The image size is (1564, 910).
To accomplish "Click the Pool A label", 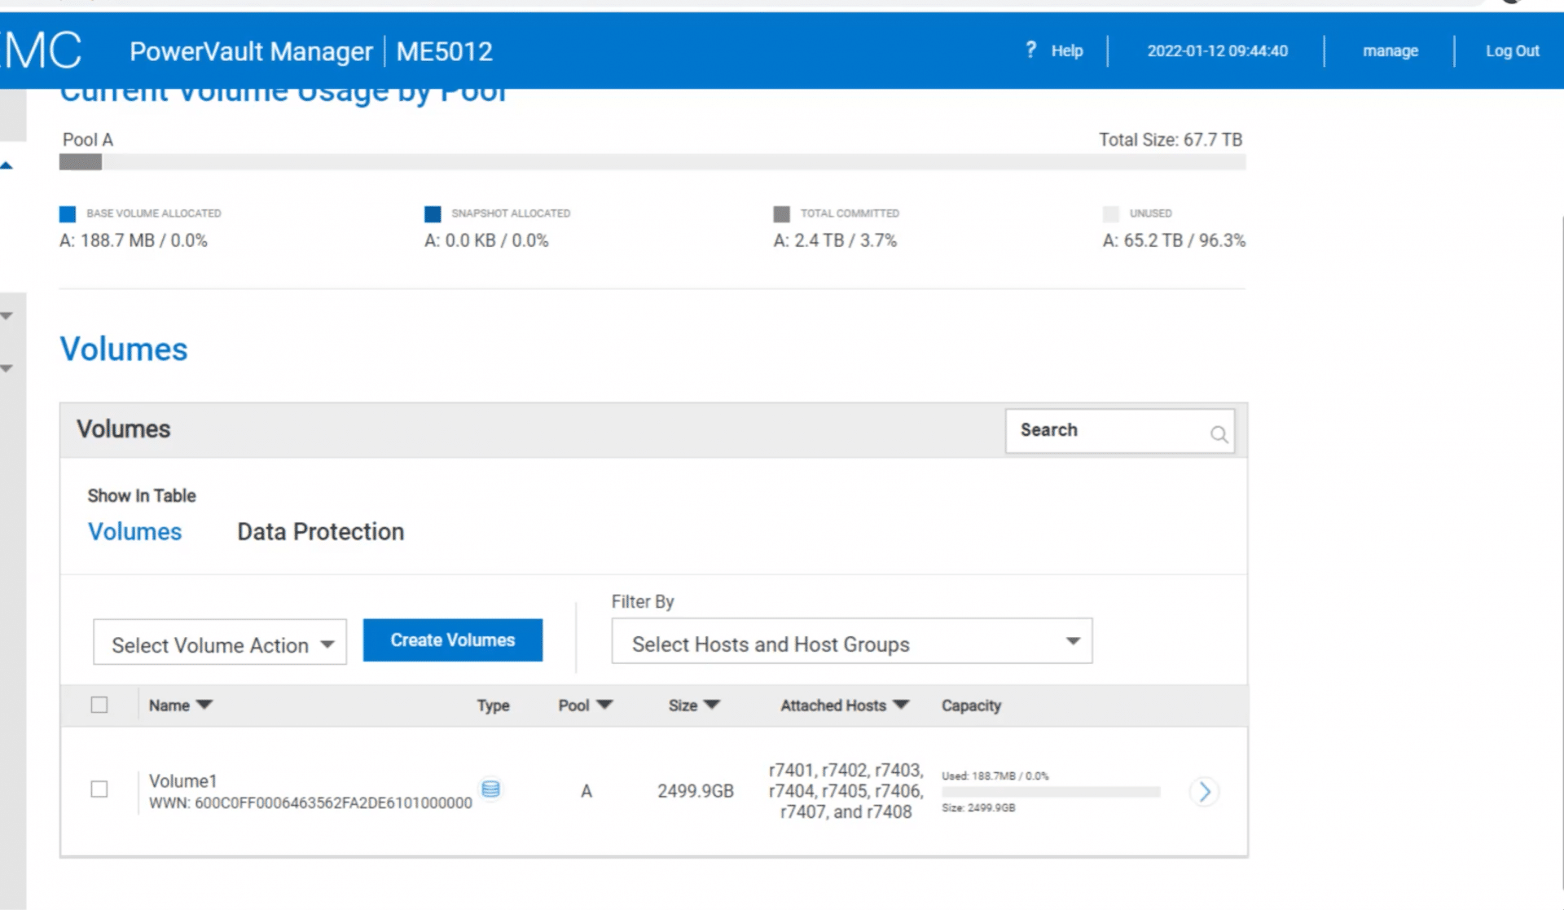I will (88, 140).
